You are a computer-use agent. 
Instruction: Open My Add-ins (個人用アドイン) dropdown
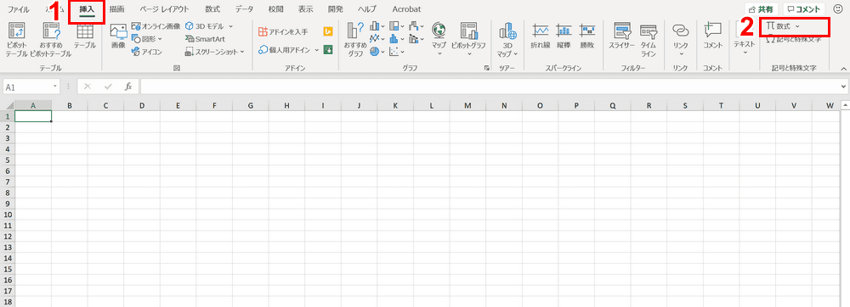click(x=288, y=50)
